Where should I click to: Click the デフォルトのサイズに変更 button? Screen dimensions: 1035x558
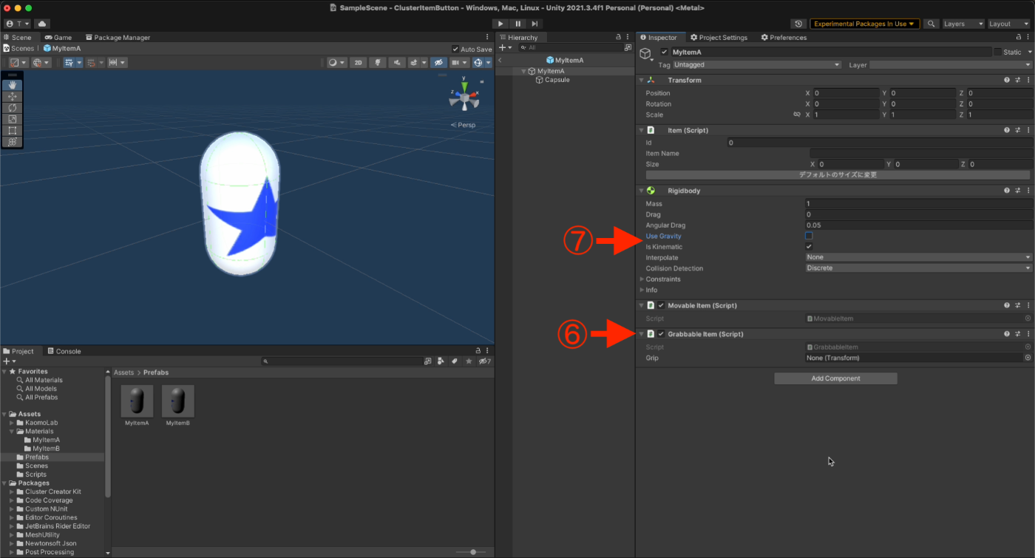[838, 175]
